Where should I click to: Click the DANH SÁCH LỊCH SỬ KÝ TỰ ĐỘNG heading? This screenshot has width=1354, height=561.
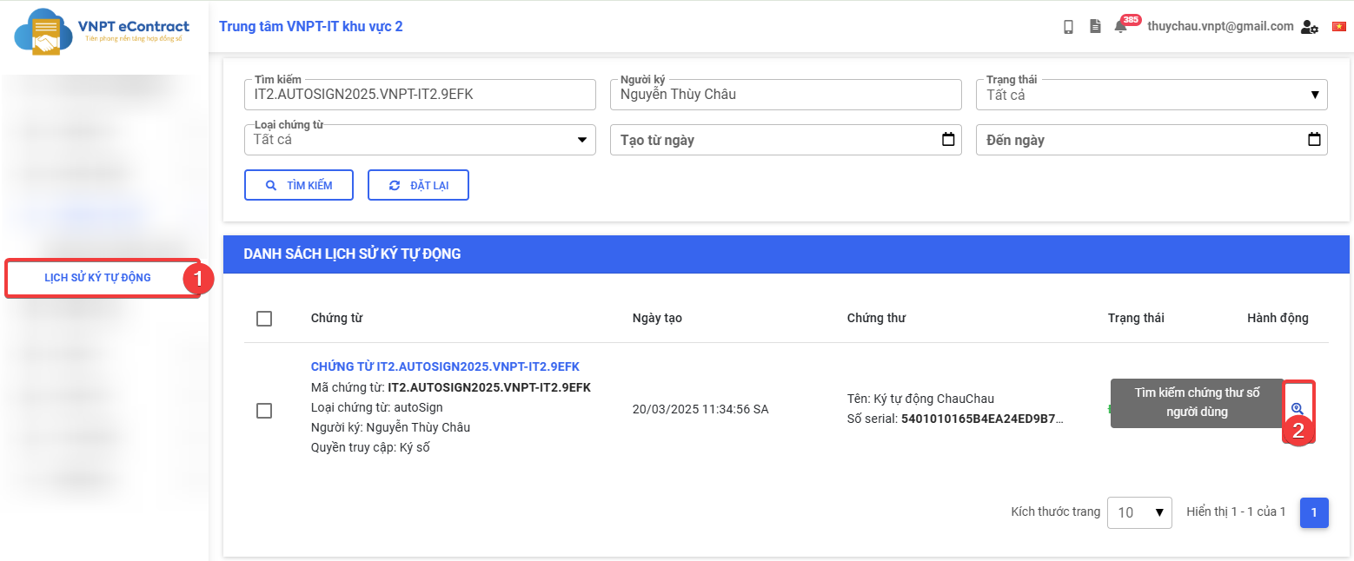[x=352, y=254]
